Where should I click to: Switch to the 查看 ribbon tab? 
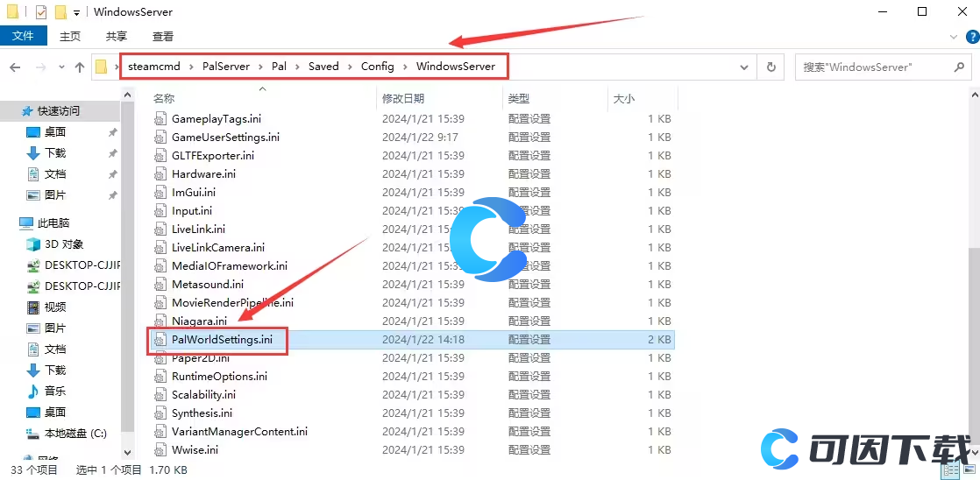point(162,36)
